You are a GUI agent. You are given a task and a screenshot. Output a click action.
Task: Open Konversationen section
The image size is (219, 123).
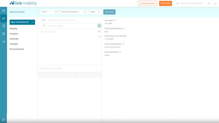coord(17,49)
